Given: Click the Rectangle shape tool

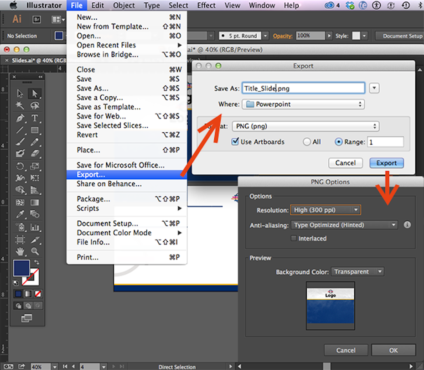Looking at the screenshot, I should pyautogui.click(x=35, y=130).
